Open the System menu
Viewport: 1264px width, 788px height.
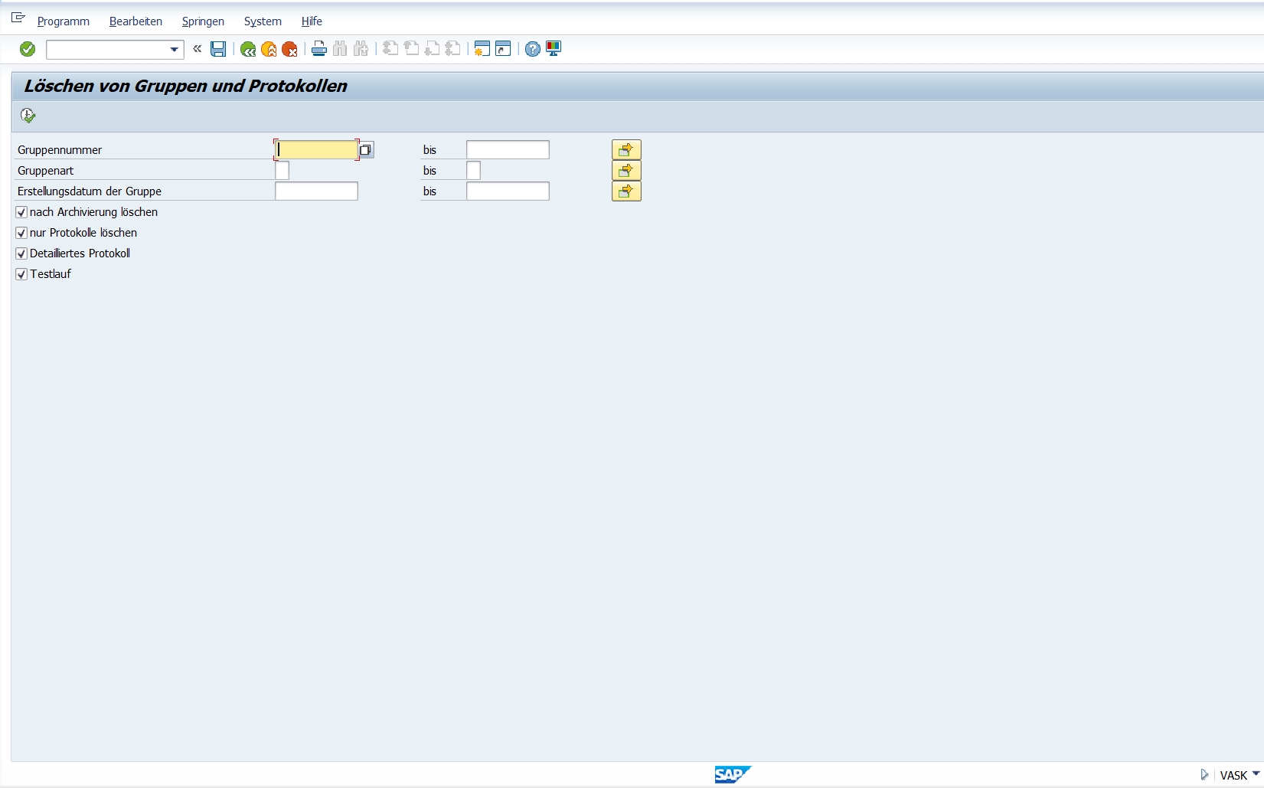[263, 21]
